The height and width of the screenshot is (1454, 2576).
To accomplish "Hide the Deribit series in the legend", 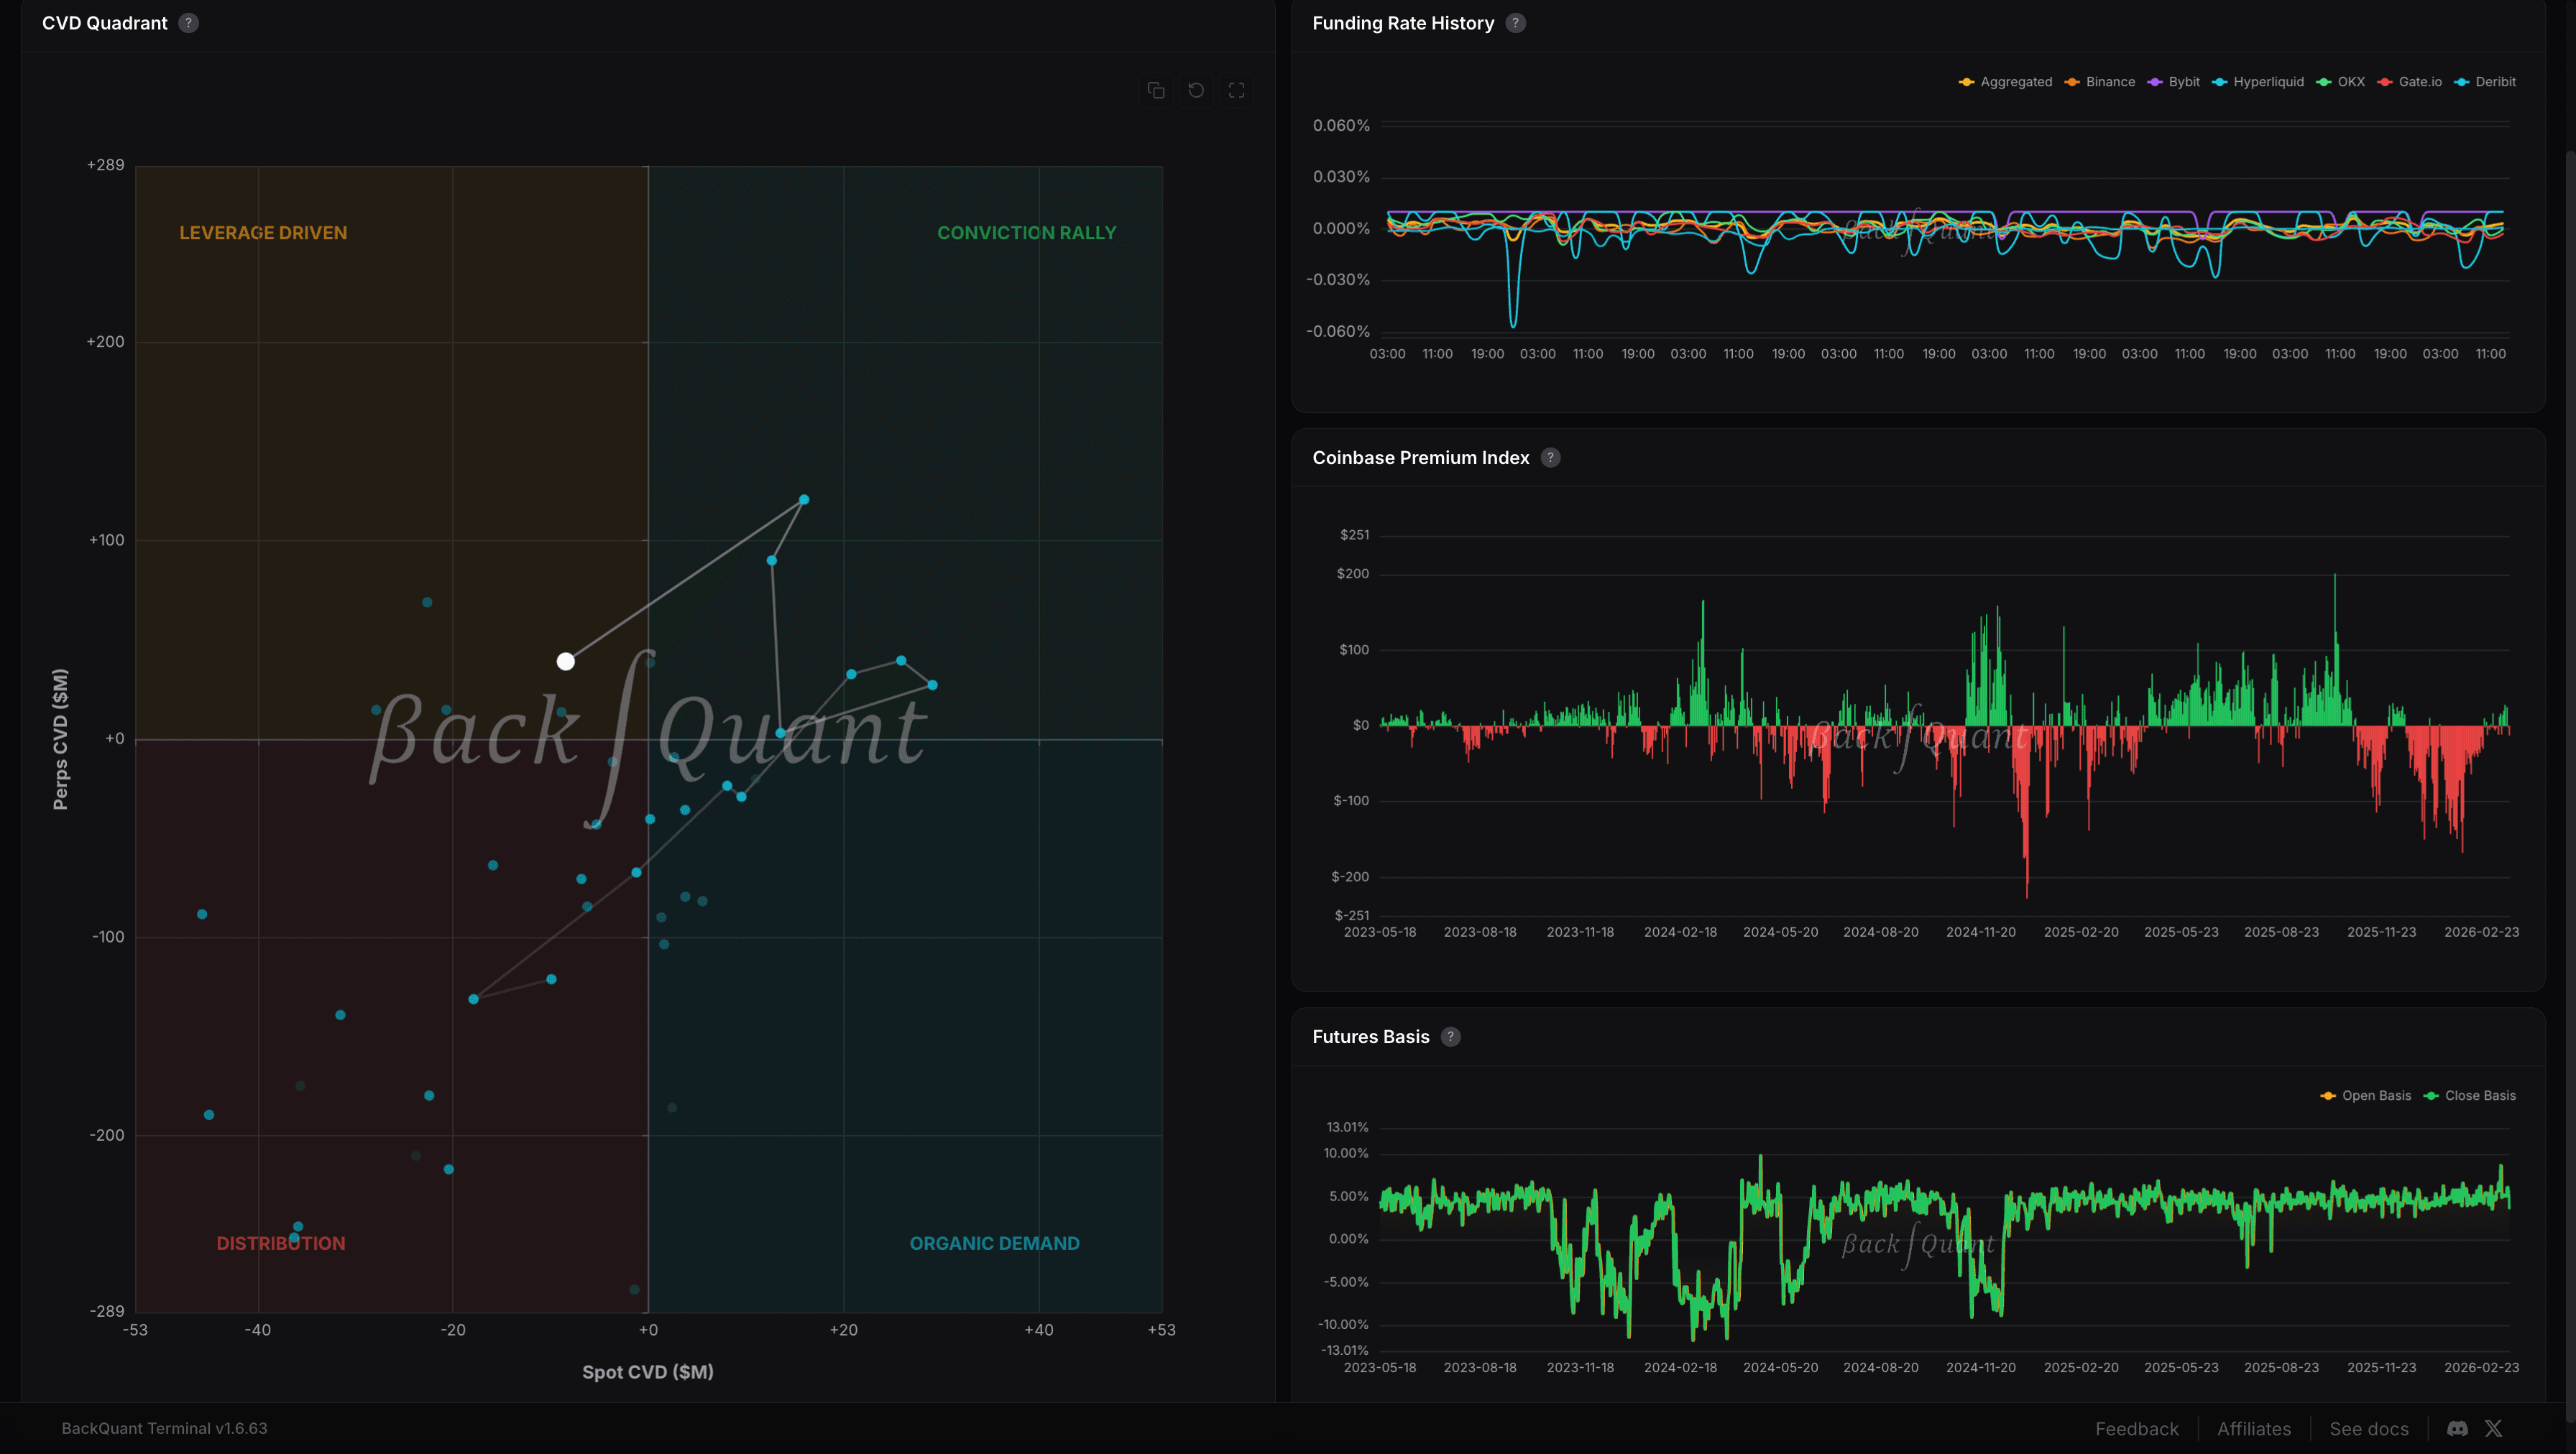I will click(x=2487, y=81).
